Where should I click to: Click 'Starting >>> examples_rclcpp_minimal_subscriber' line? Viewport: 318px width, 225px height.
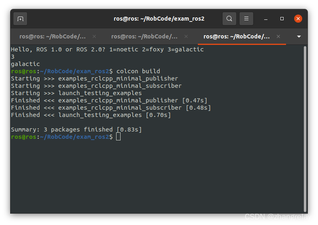96,86
